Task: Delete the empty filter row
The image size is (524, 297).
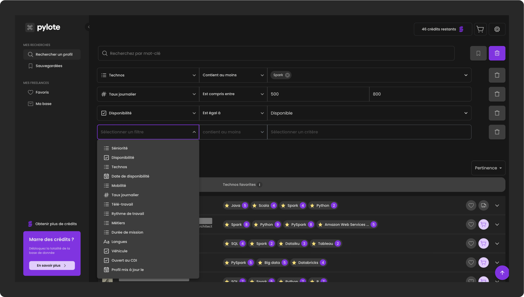Action: click(497, 132)
